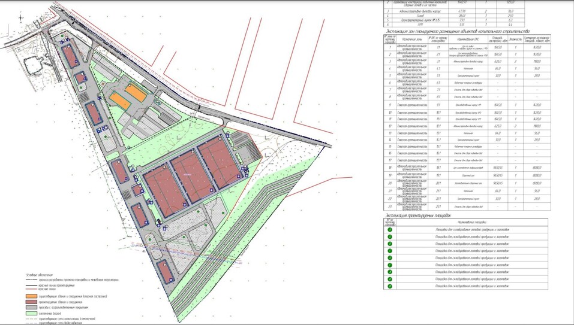Click the upper-right orange building on the plan
The height and width of the screenshot is (325, 574).
point(136,92)
